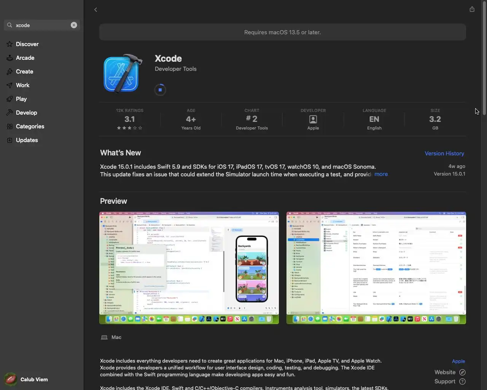Click the 12K RATINGS label
Screen dimensions: 487x390
coord(129,110)
